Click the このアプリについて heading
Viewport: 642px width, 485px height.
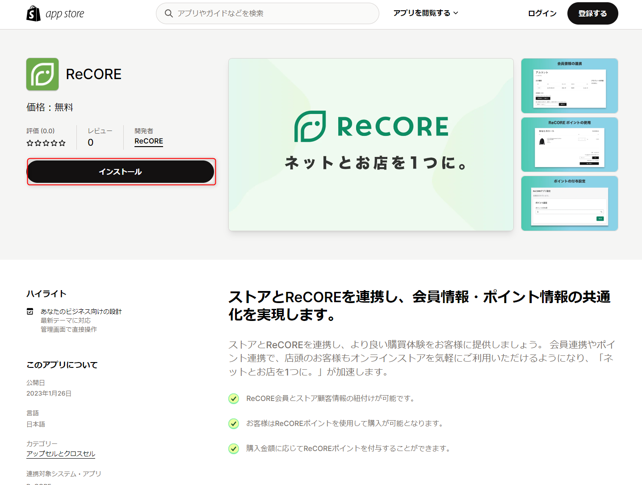pyautogui.click(x=62, y=365)
